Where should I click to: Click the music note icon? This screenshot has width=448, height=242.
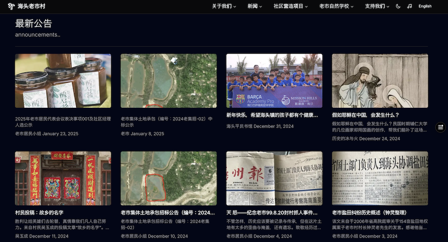pos(409,6)
